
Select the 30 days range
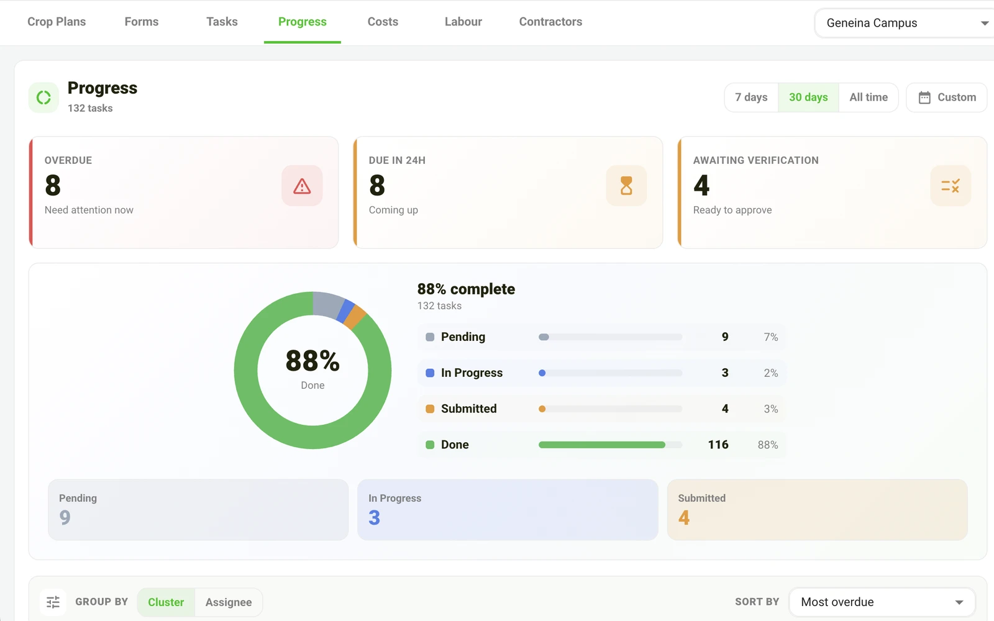click(x=808, y=97)
